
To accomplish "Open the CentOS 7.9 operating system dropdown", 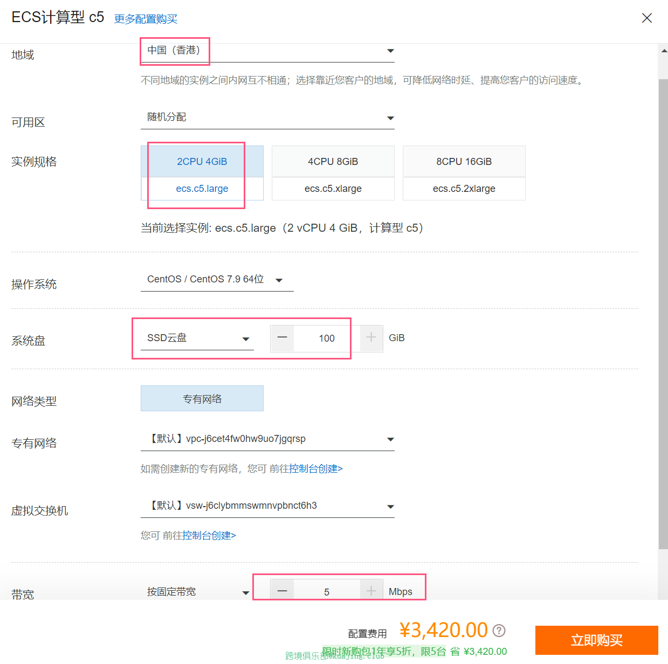I will tap(217, 280).
